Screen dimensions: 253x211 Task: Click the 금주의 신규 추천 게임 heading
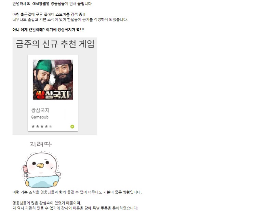(x=55, y=44)
